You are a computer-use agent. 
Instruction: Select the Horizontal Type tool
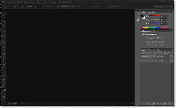(x=4, y=69)
